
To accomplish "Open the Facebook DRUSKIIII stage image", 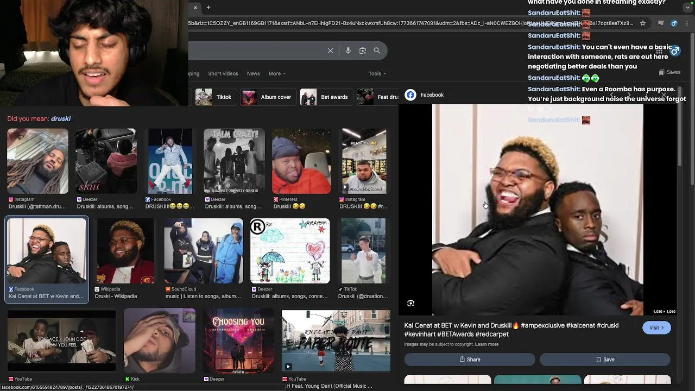I will click(x=170, y=161).
